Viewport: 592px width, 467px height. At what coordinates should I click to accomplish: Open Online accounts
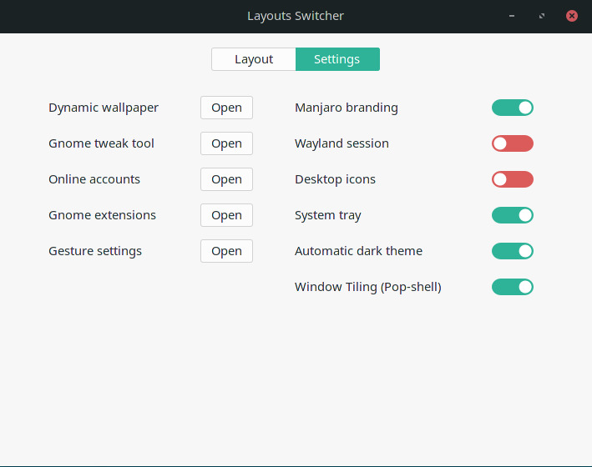(226, 179)
